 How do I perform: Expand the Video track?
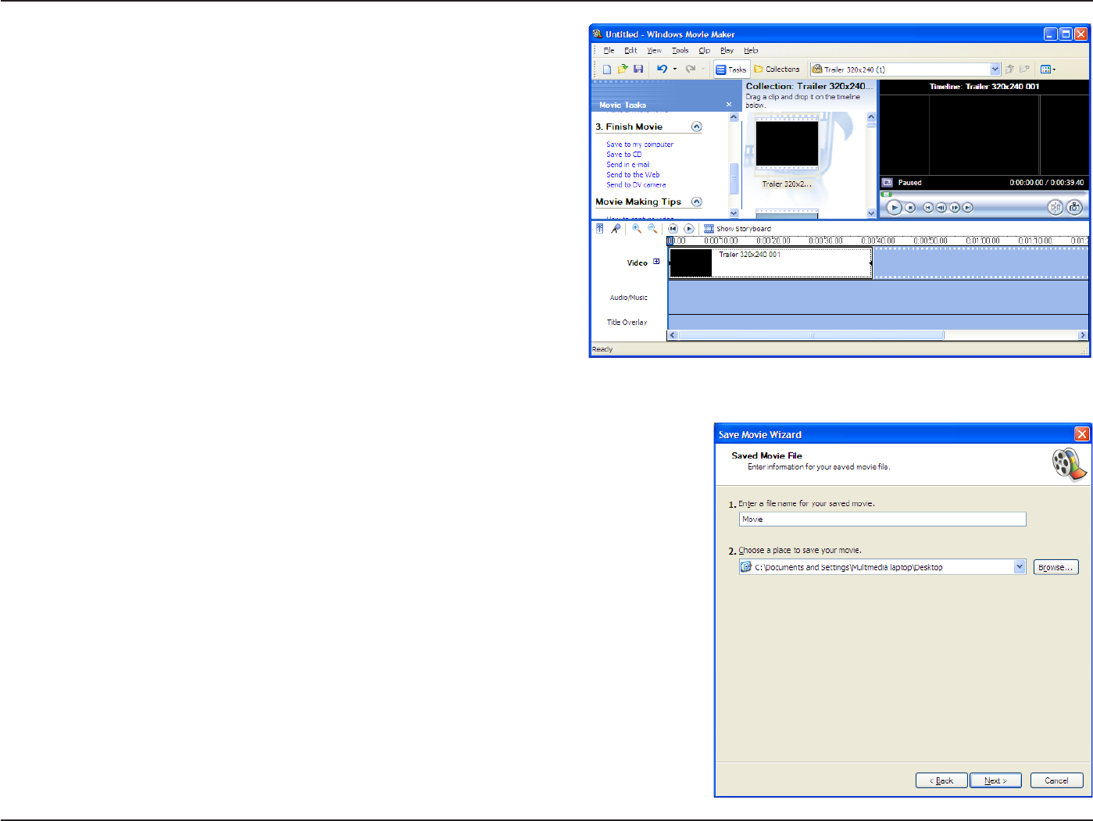click(x=656, y=262)
